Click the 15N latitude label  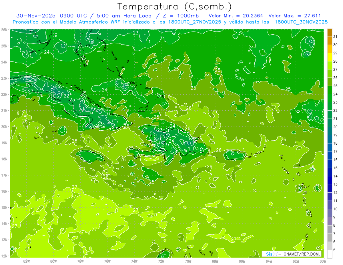click(4, 207)
